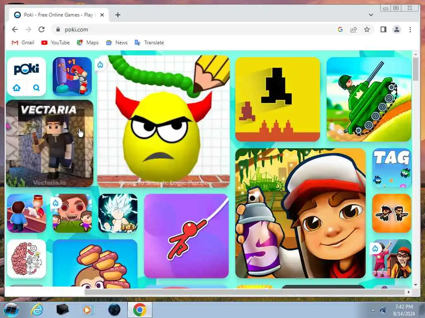The width and height of the screenshot is (425, 318).
Task: Reload the page with the refresh icon
Action: (42, 29)
